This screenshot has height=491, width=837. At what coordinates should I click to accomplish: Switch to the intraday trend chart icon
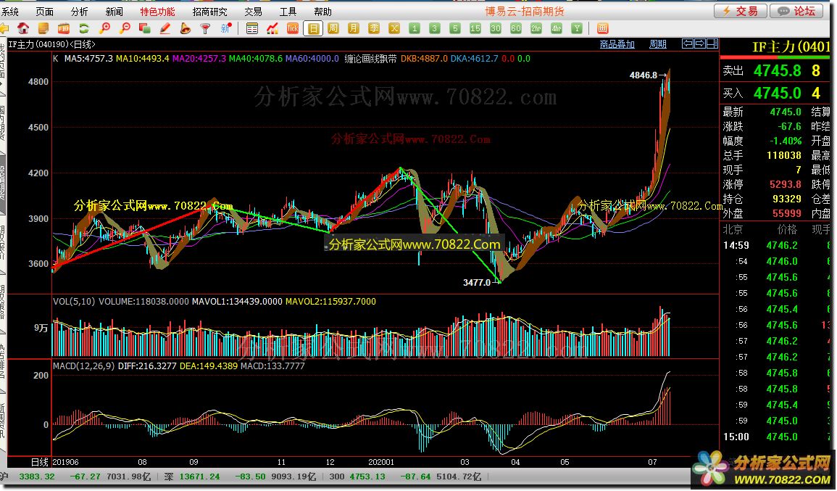tap(272, 28)
